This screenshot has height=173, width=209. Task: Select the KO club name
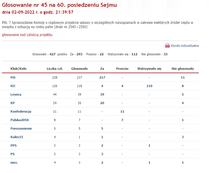tap(13, 86)
